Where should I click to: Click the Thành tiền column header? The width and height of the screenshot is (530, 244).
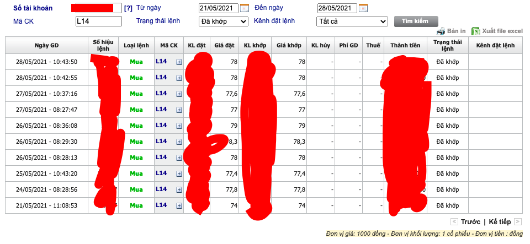(405, 45)
